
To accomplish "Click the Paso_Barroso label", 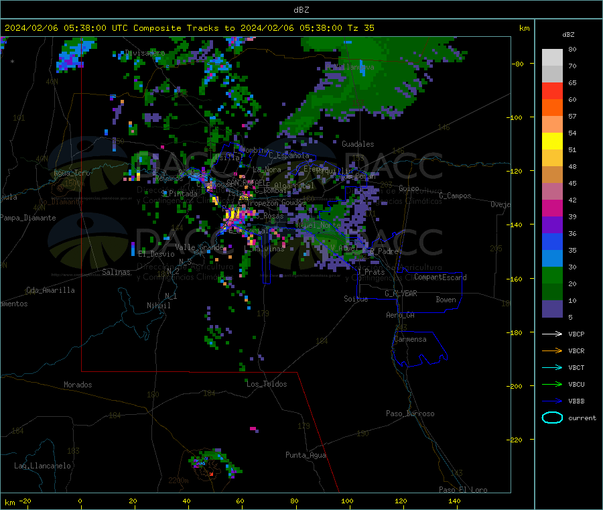I will coord(410,413).
